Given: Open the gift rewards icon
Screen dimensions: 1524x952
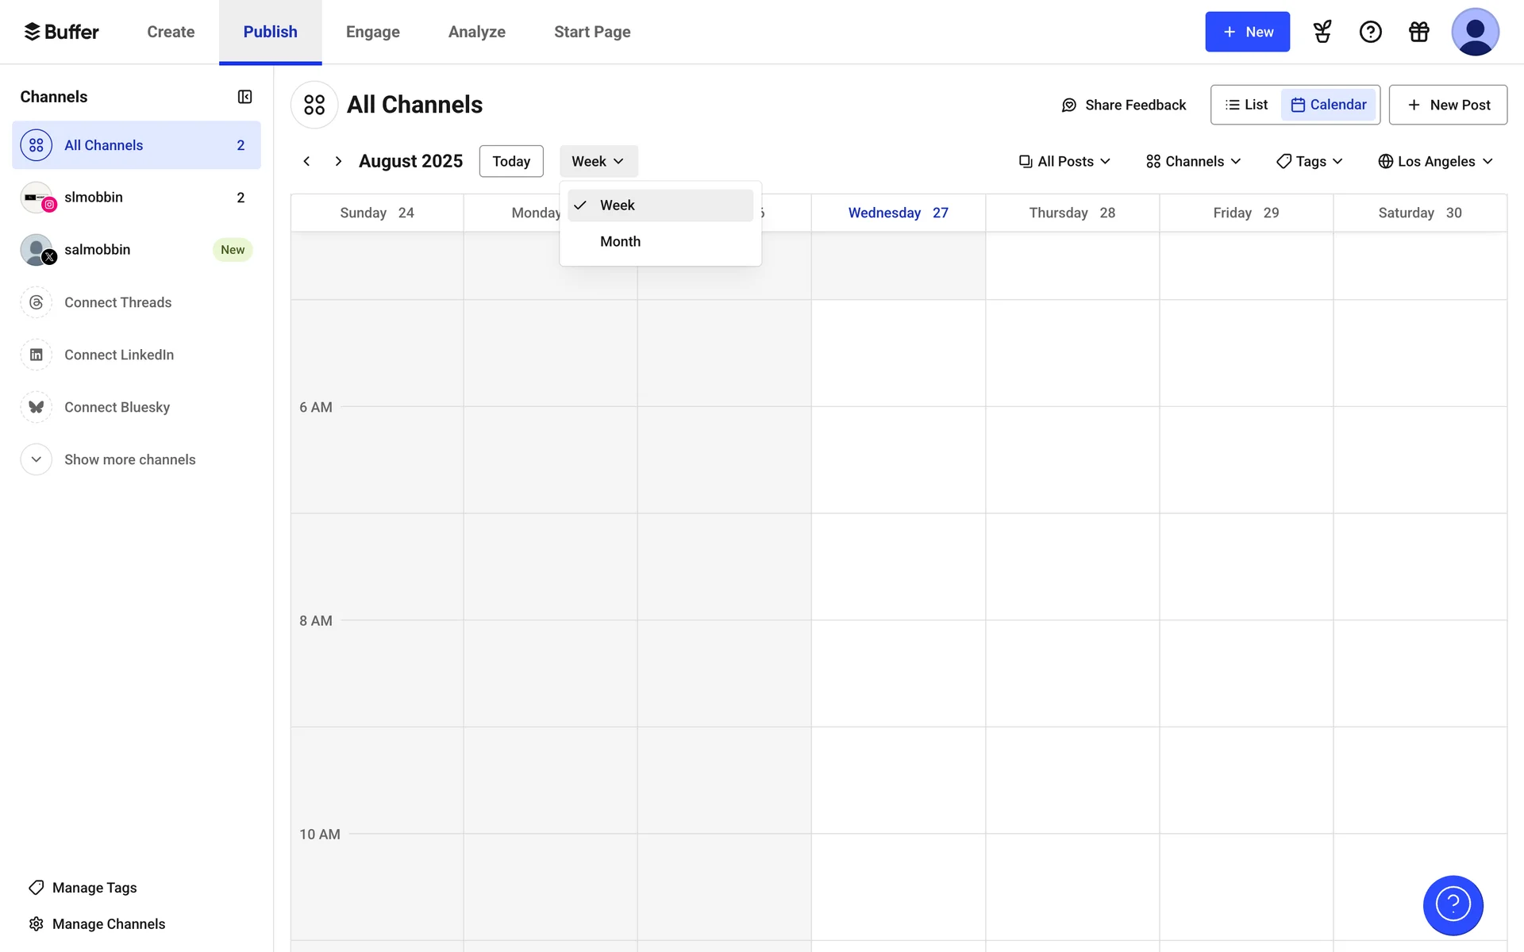Looking at the screenshot, I should pos(1418,32).
